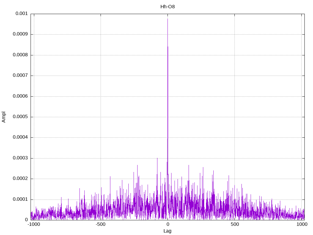Click the -1000 x-axis tick label
The image size is (313, 235).
(34, 225)
